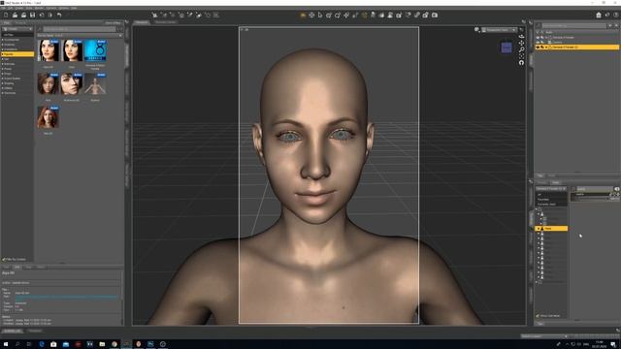The image size is (621, 349).
Task: Click the magnifier Zoom viewport control
Action: click(521, 49)
